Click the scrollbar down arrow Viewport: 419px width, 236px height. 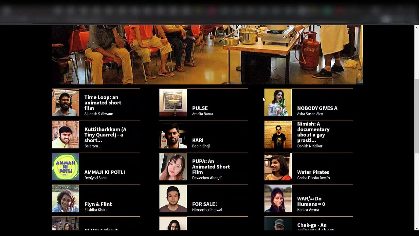tap(416, 228)
